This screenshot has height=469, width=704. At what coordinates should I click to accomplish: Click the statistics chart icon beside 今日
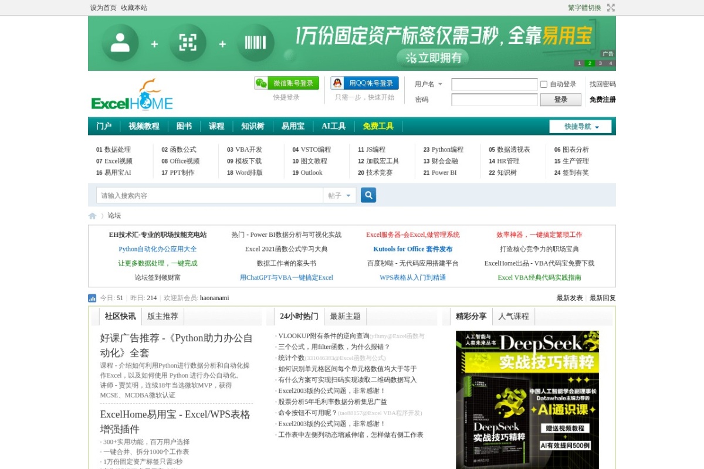click(92, 298)
